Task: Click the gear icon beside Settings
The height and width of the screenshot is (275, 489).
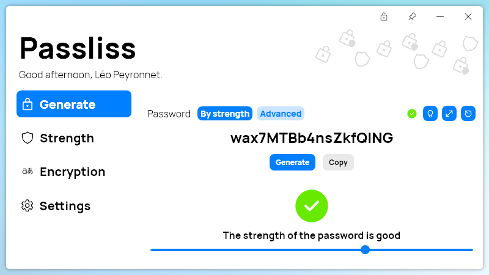Action: click(28, 205)
